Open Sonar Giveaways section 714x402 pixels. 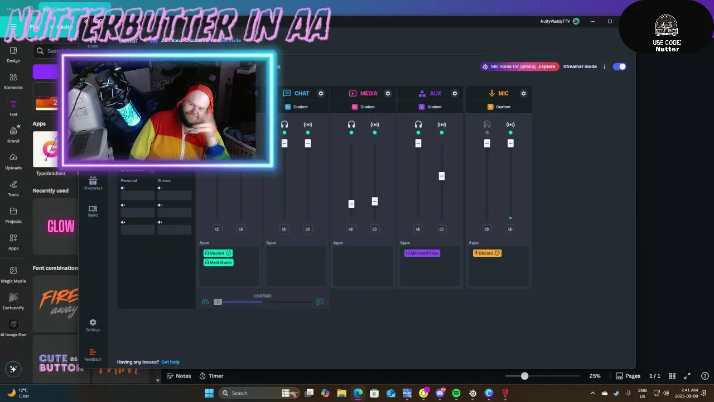pyautogui.click(x=93, y=183)
